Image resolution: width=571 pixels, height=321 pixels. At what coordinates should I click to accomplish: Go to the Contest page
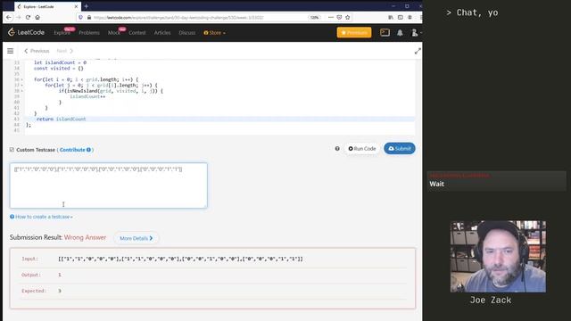point(137,33)
